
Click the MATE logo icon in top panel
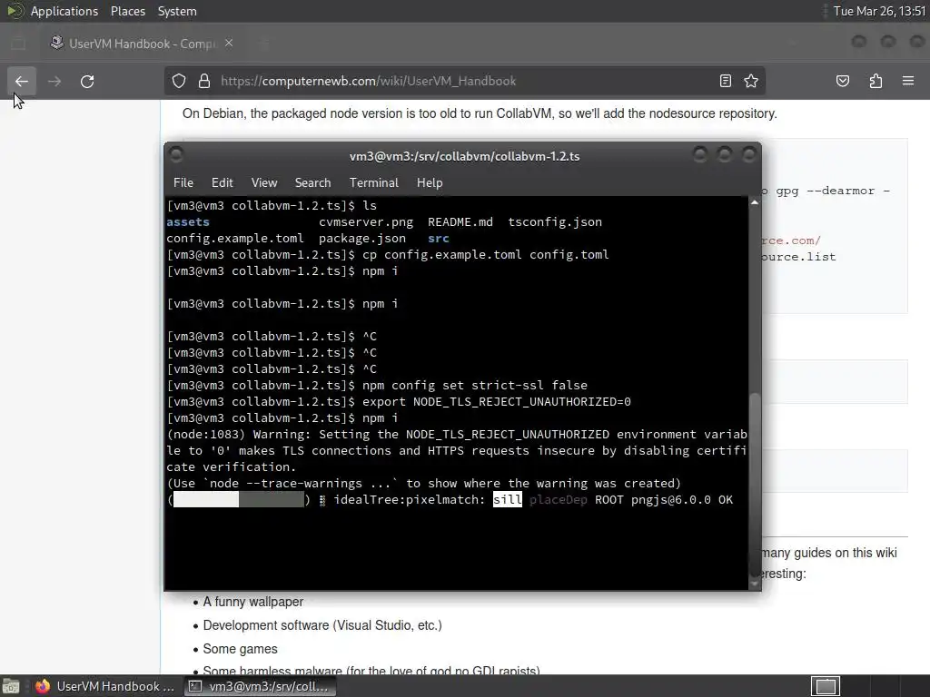[x=15, y=11]
